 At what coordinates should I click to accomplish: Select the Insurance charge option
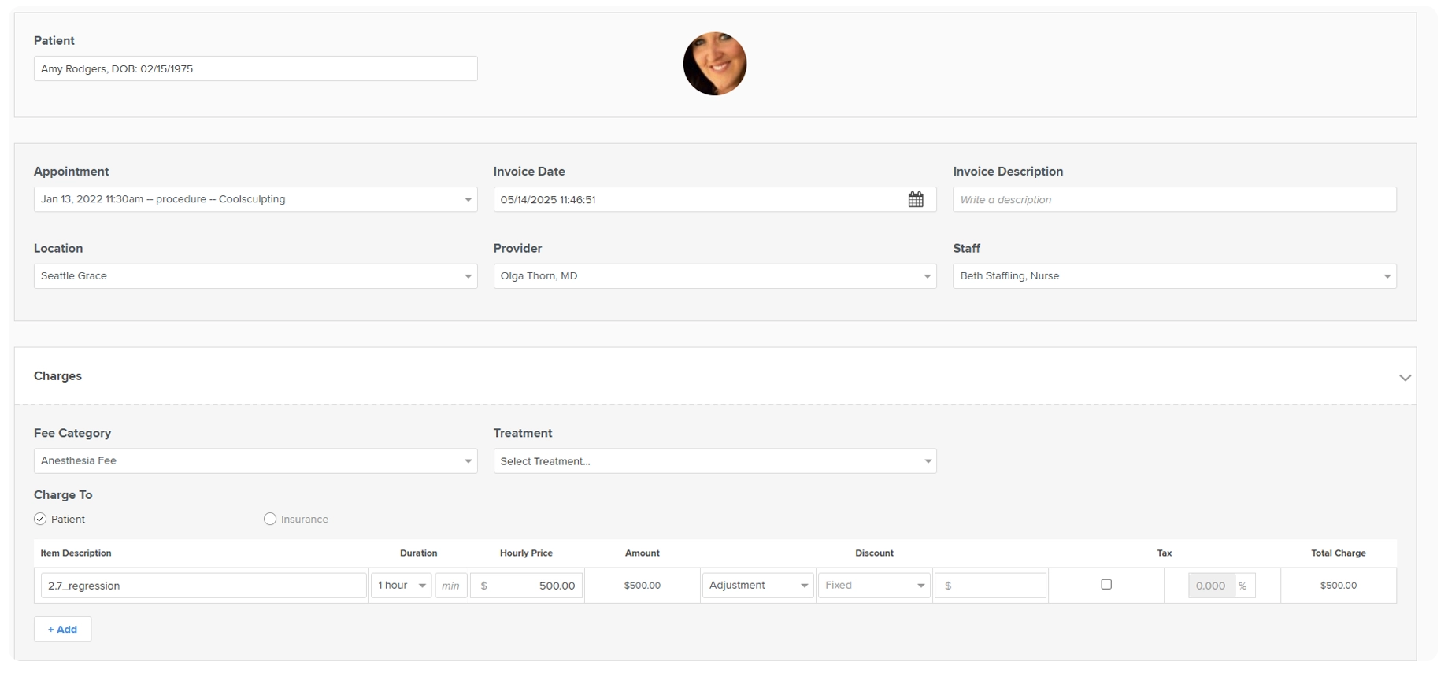pos(270,520)
